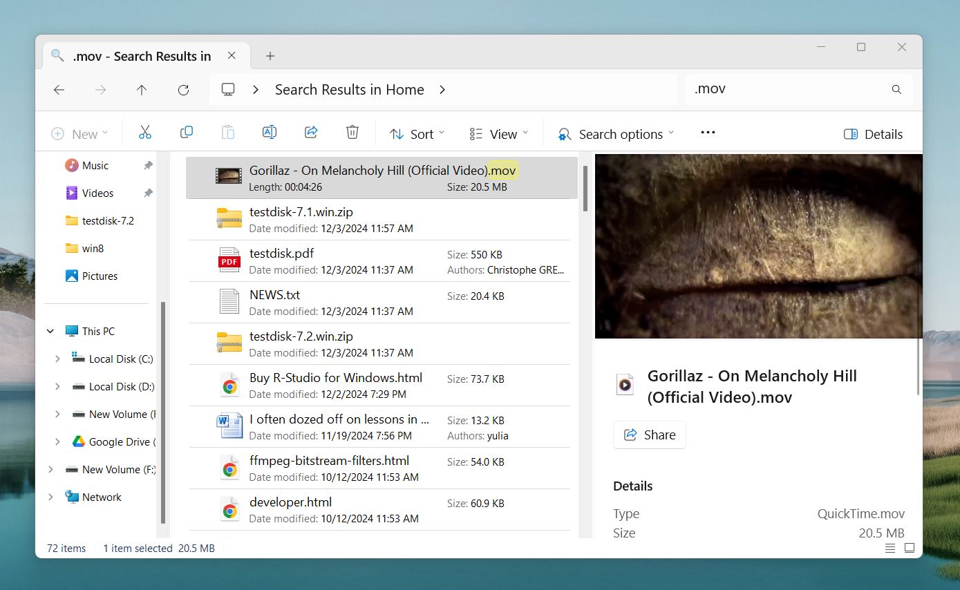Click the testdisk.pdf PDF icon
This screenshot has height=590, width=960.
(229, 260)
